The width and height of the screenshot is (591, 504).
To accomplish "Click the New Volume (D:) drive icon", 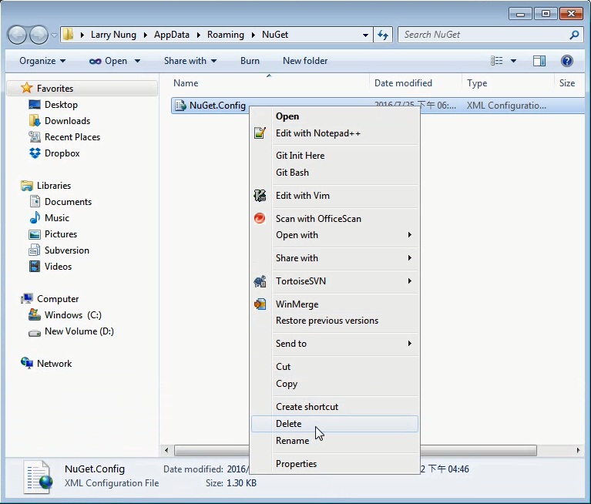I will [35, 333].
